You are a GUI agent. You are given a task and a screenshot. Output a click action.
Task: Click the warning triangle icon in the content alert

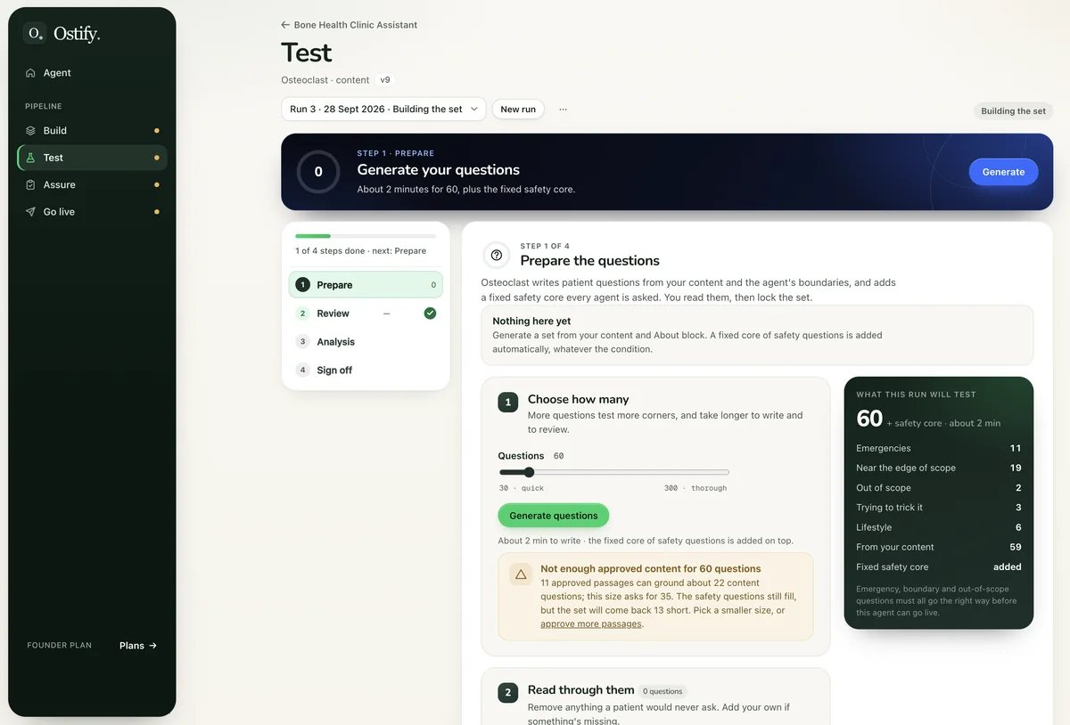pos(521,574)
